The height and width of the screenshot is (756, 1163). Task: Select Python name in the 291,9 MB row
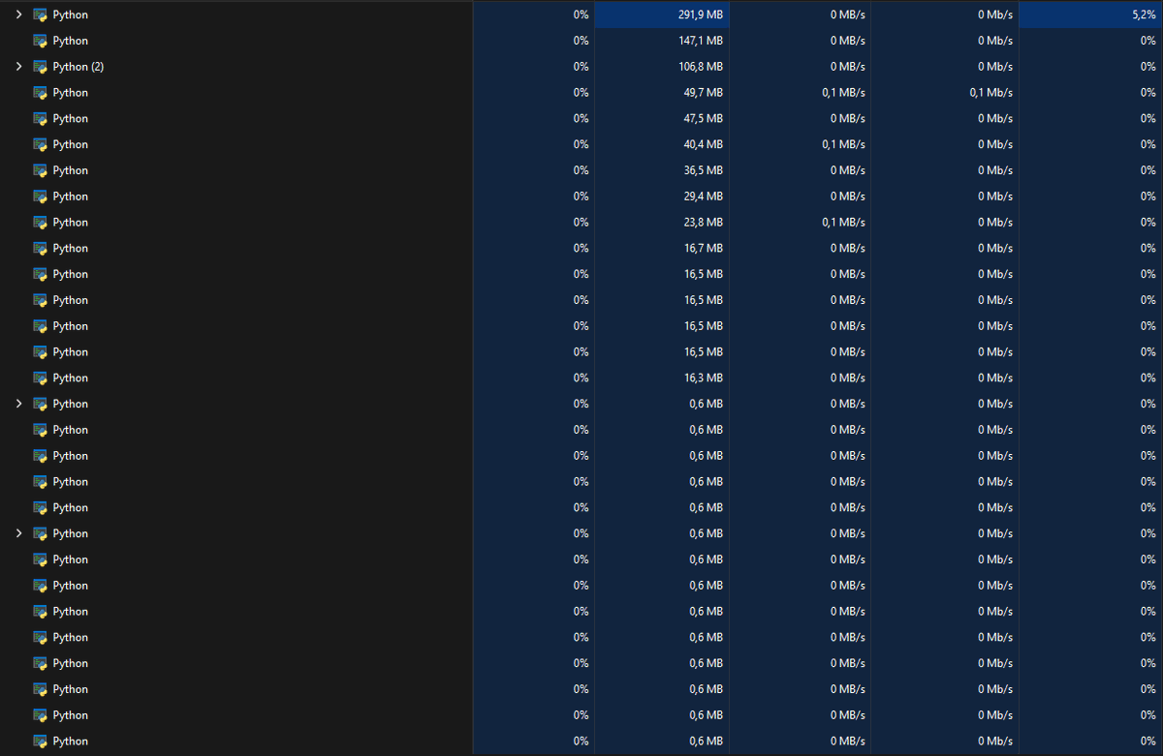(x=71, y=15)
